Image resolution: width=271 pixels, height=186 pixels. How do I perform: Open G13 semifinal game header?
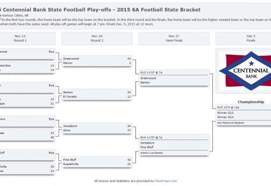click(x=151, y=73)
